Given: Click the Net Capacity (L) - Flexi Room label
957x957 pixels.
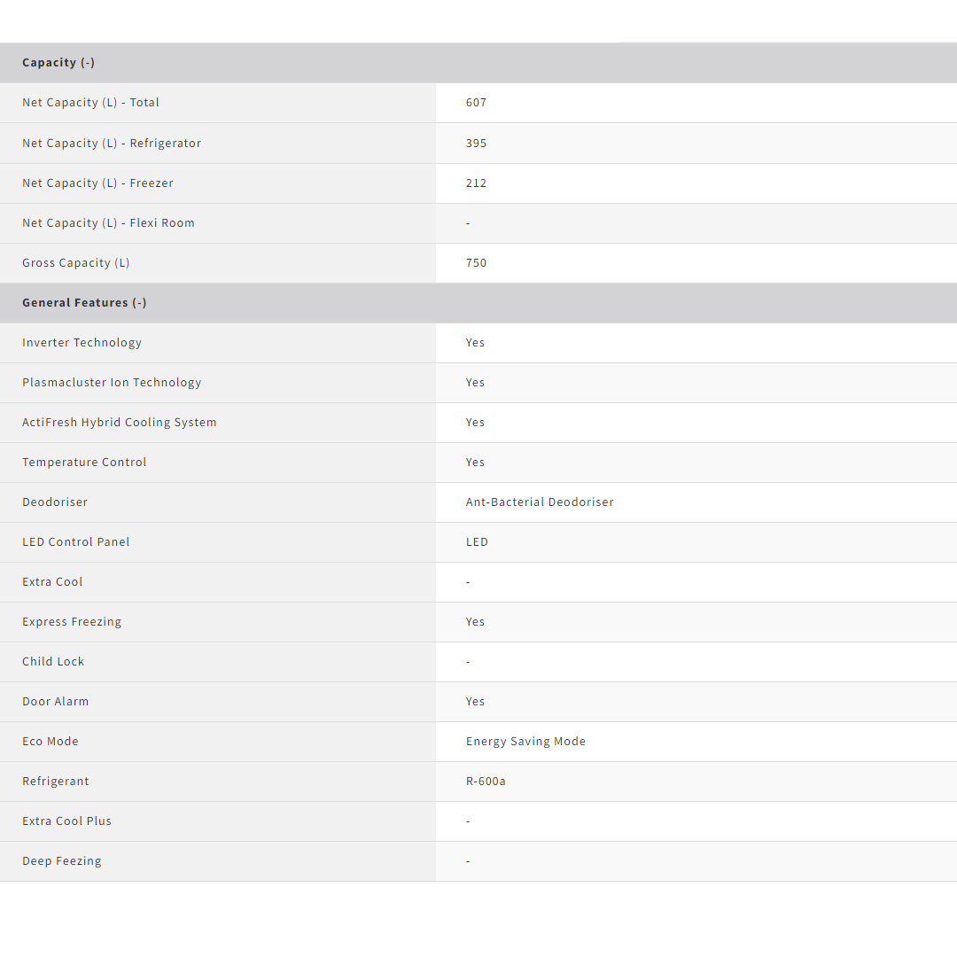Looking at the screenshot, I should [108, 223].
